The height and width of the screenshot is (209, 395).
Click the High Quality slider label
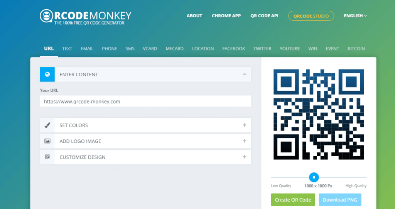pos(356,186)
